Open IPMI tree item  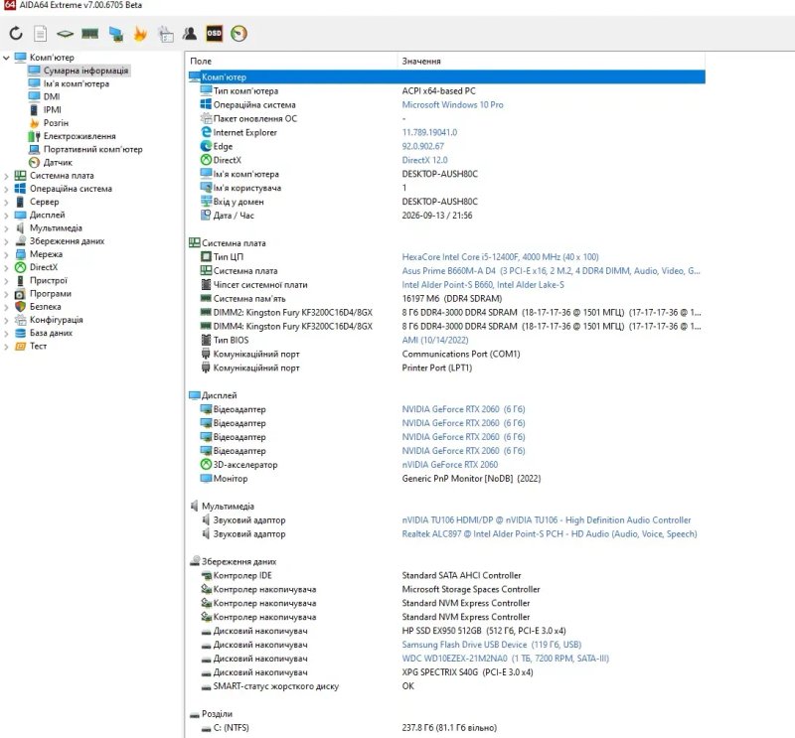[52, 110]
